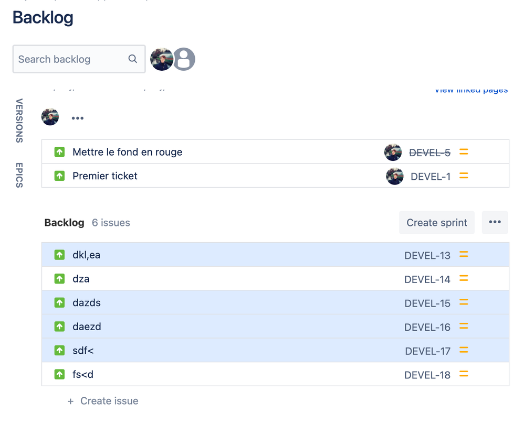
Task: Click the assignee avatar on DEVEL-5 row
Action: click(x=393, y=152)
